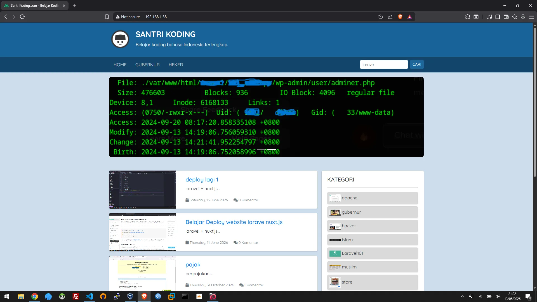The height and width of the screenshot is (302, 537).
Task: Open the deploy lagi 1 post thumbnail
Action: (142, 190)
